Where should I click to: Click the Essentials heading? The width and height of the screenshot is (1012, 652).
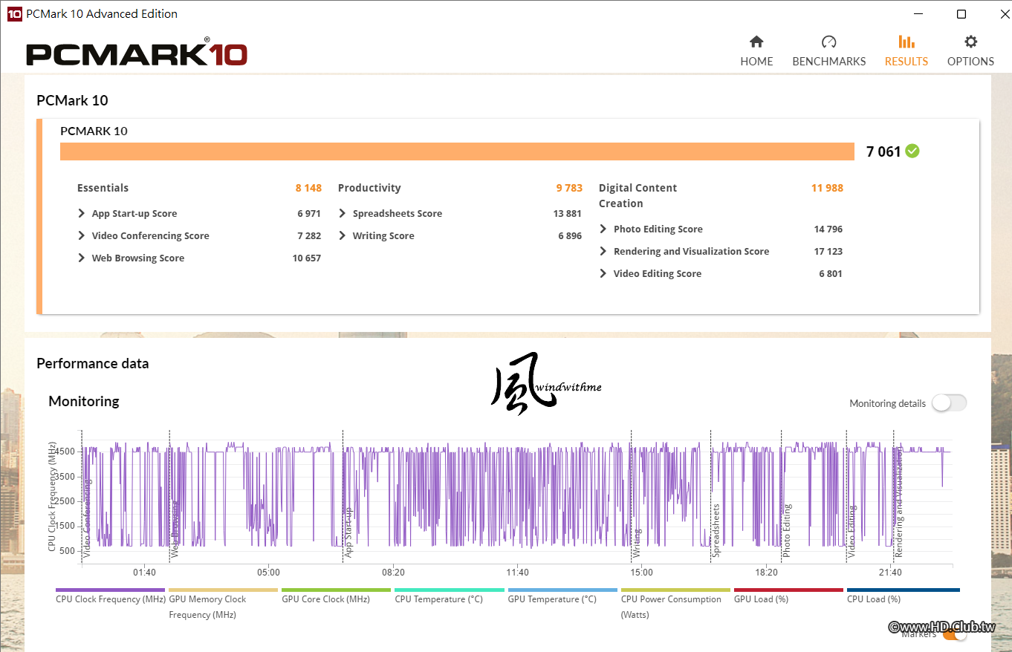pyautogui.click(x=103, y=188)
